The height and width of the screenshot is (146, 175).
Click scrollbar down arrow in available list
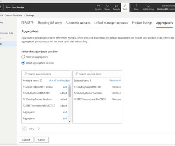coord(70,121)
